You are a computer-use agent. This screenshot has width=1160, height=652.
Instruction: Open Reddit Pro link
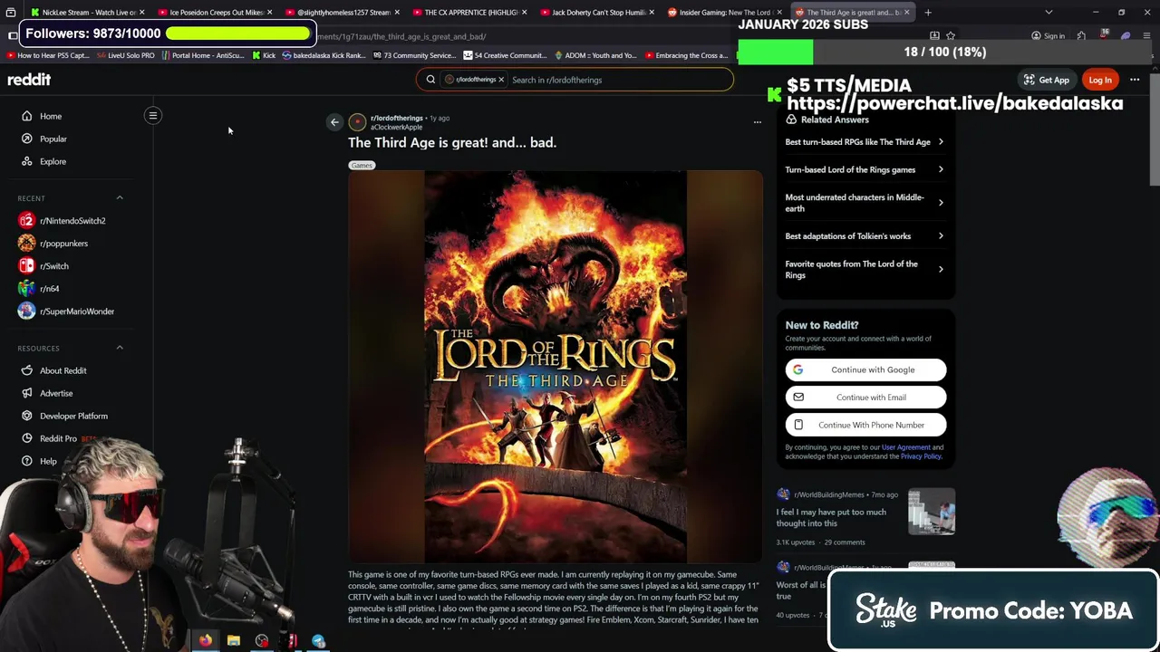click(58, 438)
